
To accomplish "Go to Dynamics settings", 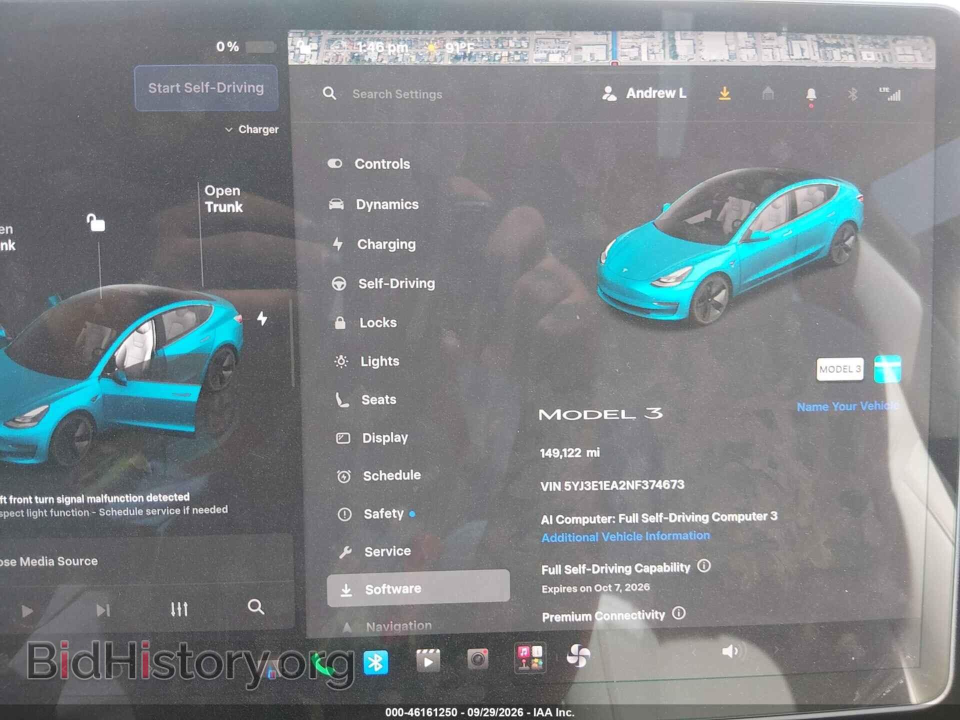I will click(374, 204).
